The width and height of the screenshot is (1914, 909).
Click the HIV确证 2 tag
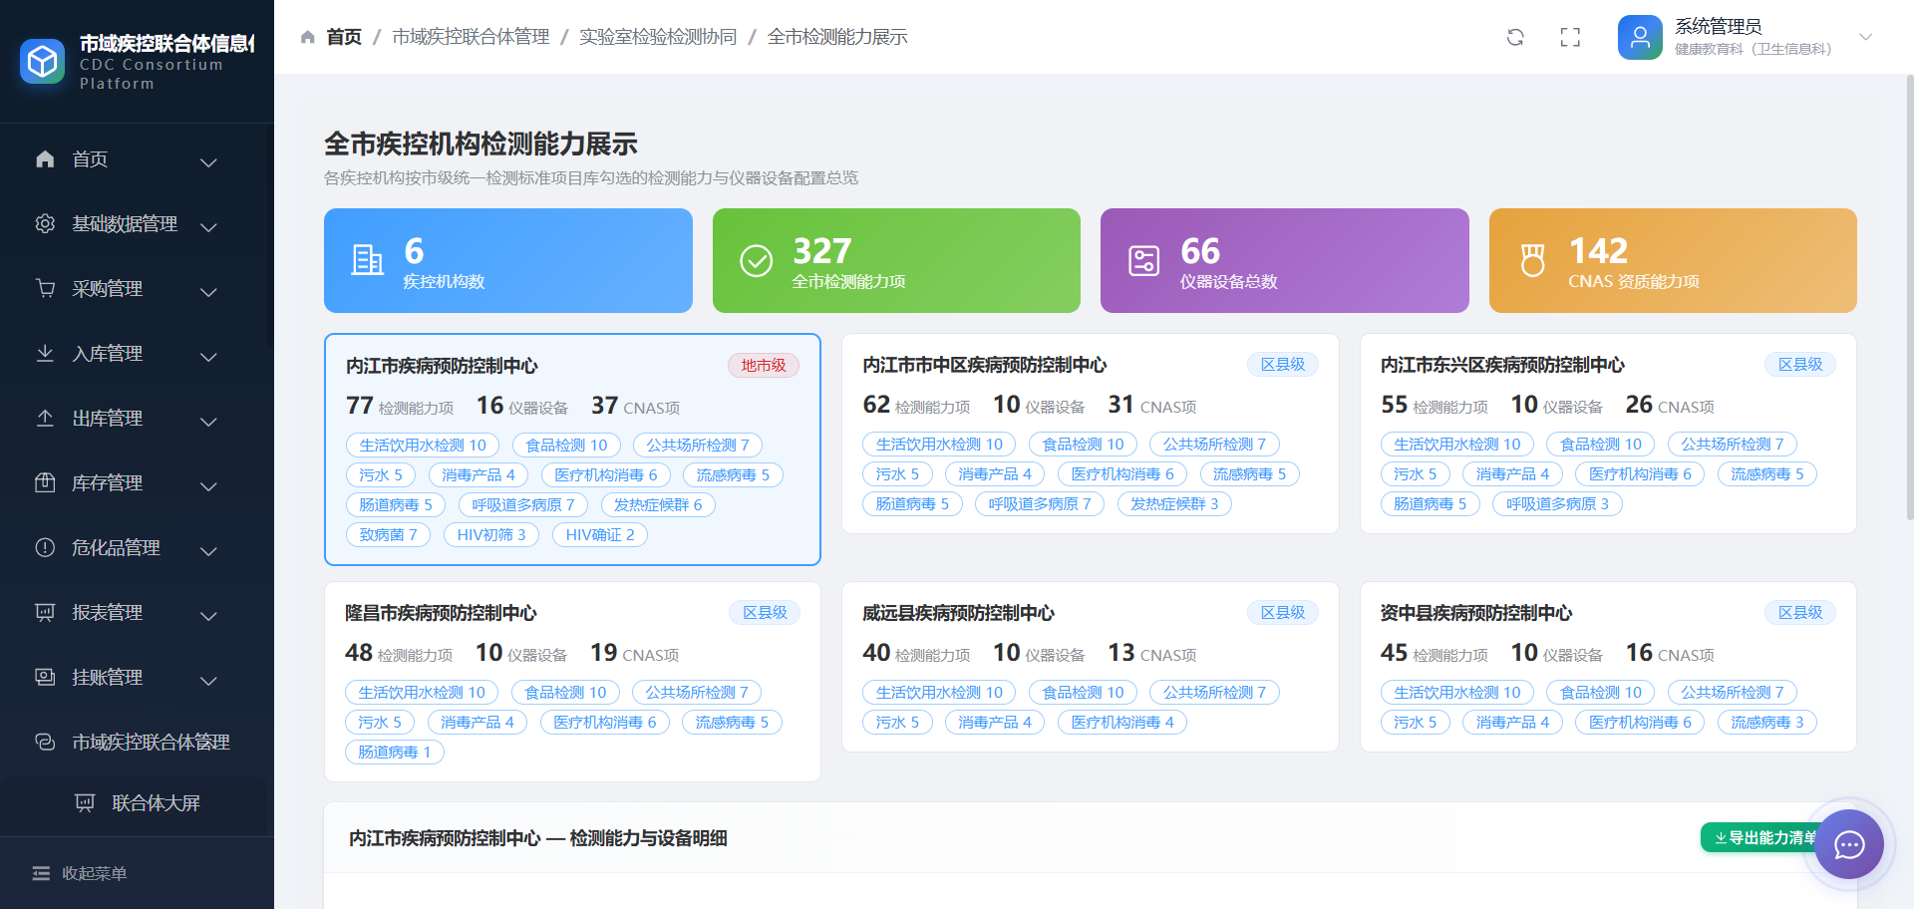(x=600, y=534)
